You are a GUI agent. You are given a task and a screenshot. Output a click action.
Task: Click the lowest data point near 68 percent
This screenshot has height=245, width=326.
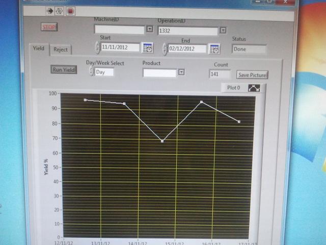pos(162,141)
